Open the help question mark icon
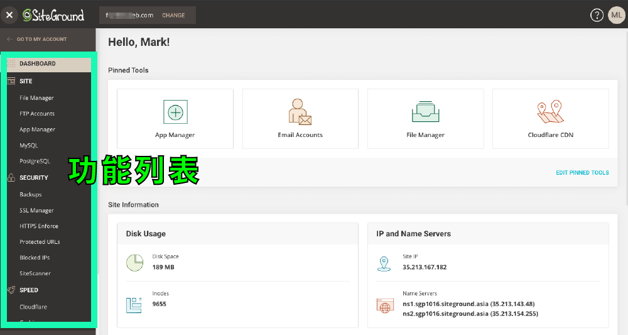Image resolution: width=628 pixels, height=335 pixels. (x=597, y=15)
